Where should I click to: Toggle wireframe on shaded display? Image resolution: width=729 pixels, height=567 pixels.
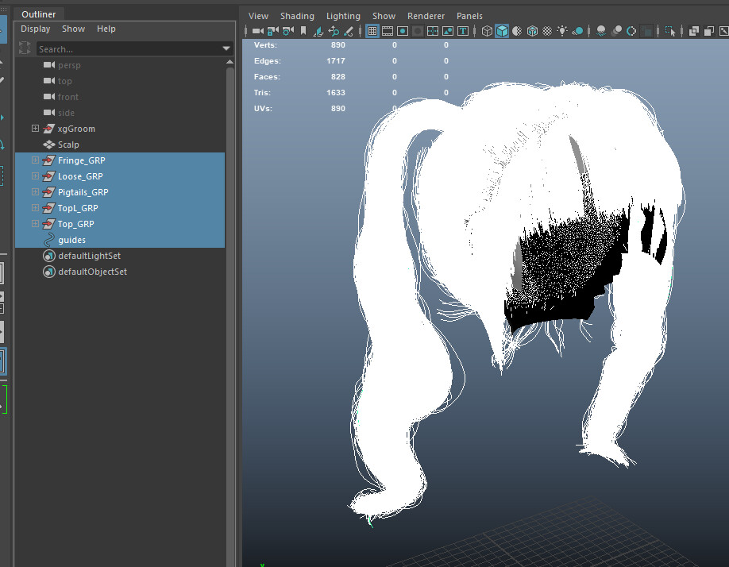532,31
